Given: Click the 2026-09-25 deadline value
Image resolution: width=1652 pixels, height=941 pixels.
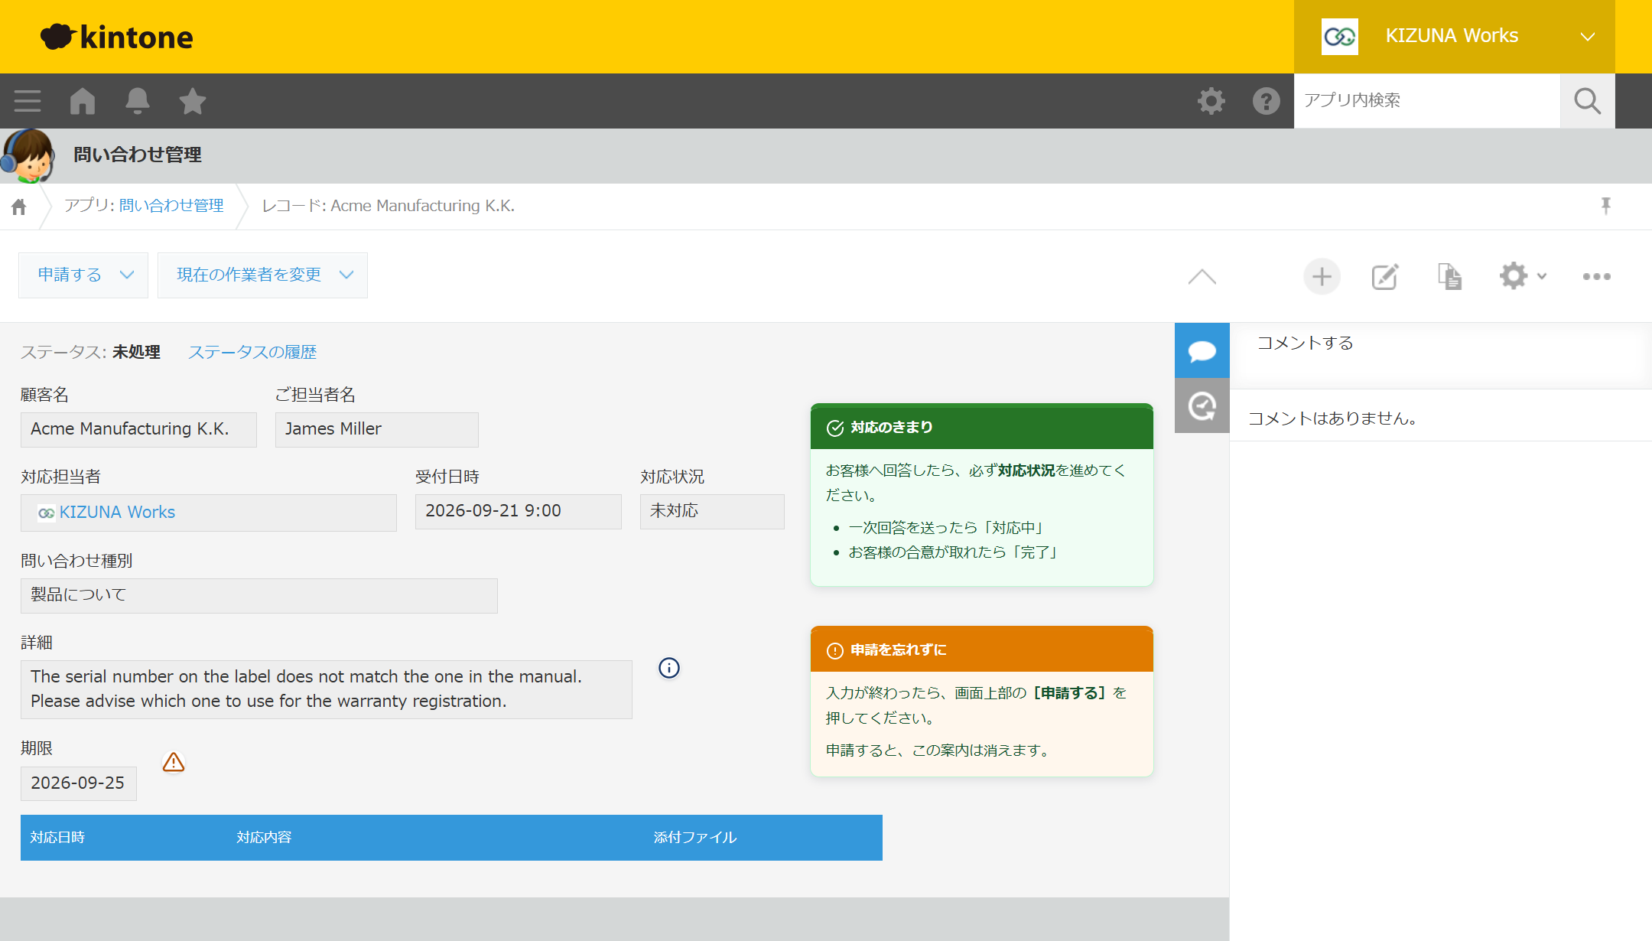Looking at the screenshot, I should (79, 783).
